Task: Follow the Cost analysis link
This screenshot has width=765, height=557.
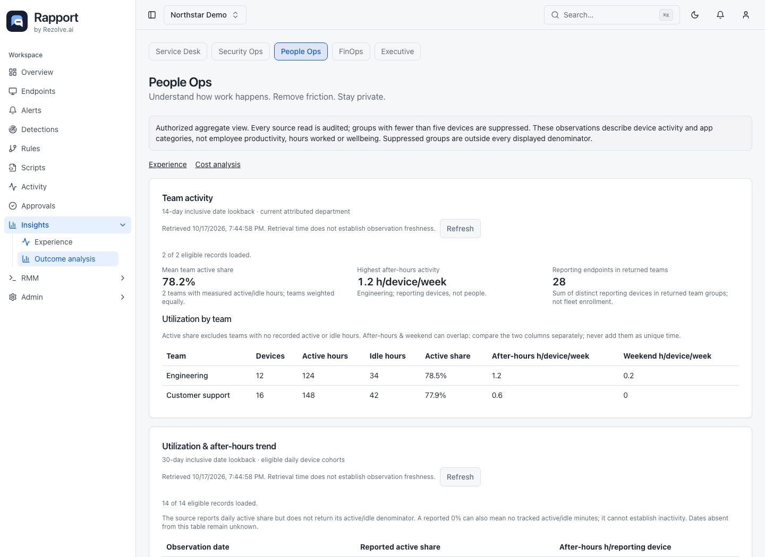Action: tap(218, 164)
